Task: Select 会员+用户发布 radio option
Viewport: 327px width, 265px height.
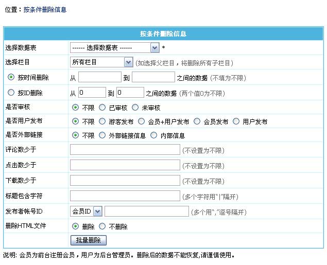Action: (x=141, y=122)
